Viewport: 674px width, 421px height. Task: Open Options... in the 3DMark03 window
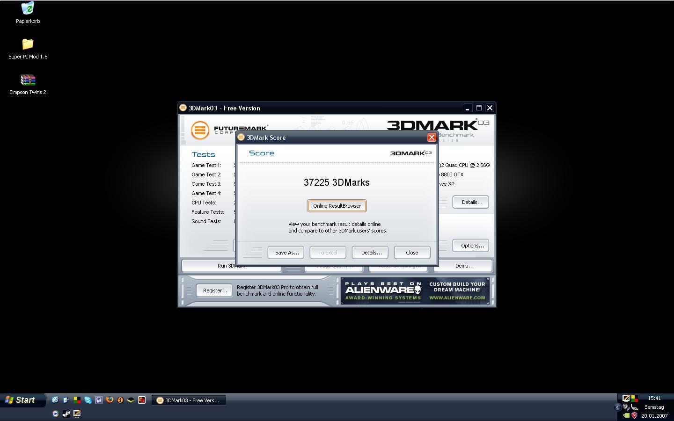[x=471, y=246]
